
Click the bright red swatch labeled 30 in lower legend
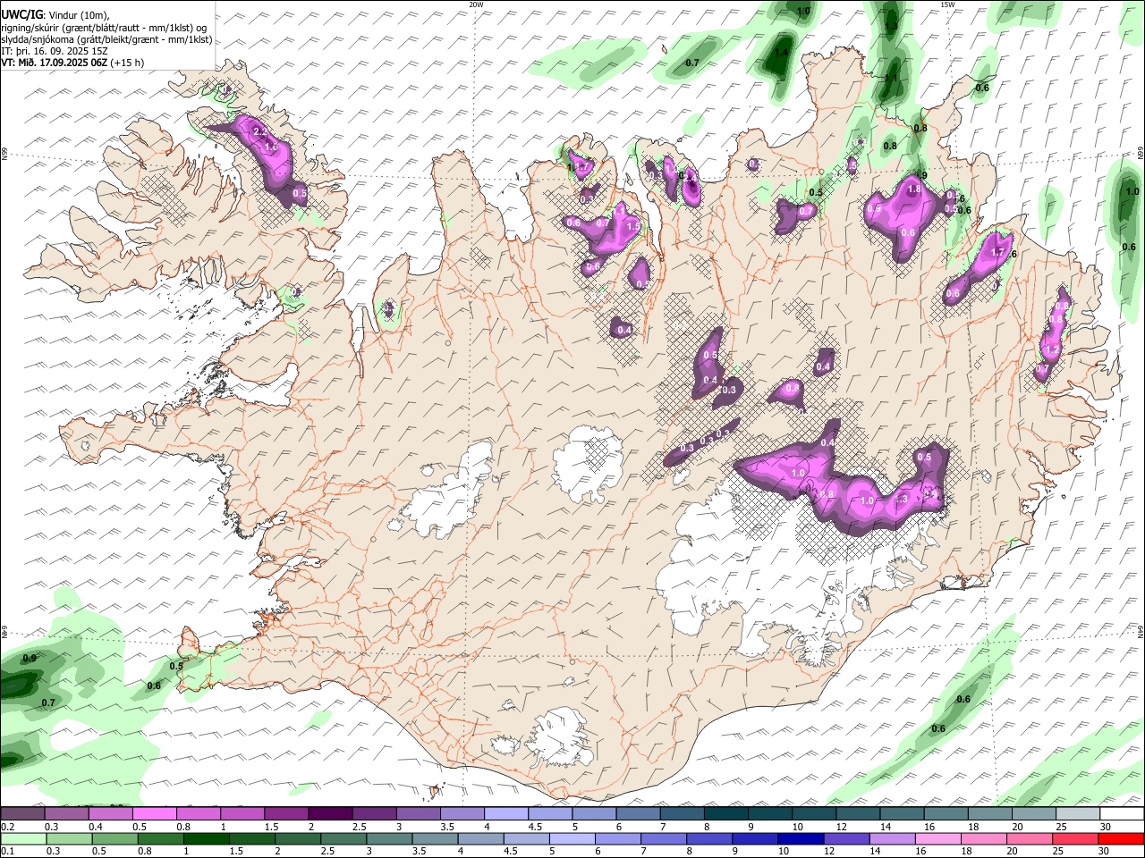point(1122,838)
